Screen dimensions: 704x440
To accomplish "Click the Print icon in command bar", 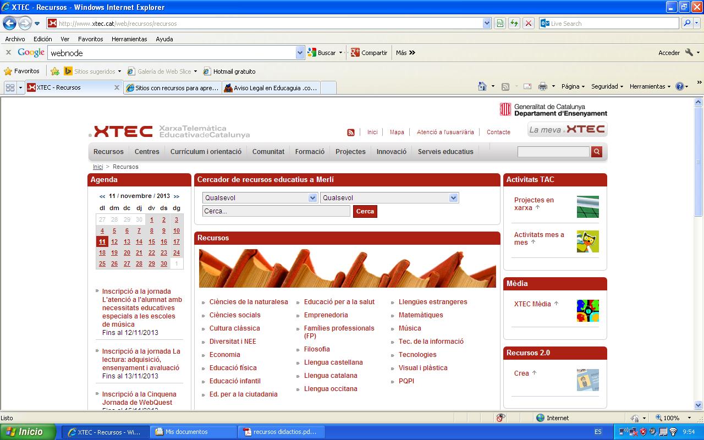I will click(x=543, y=86).
